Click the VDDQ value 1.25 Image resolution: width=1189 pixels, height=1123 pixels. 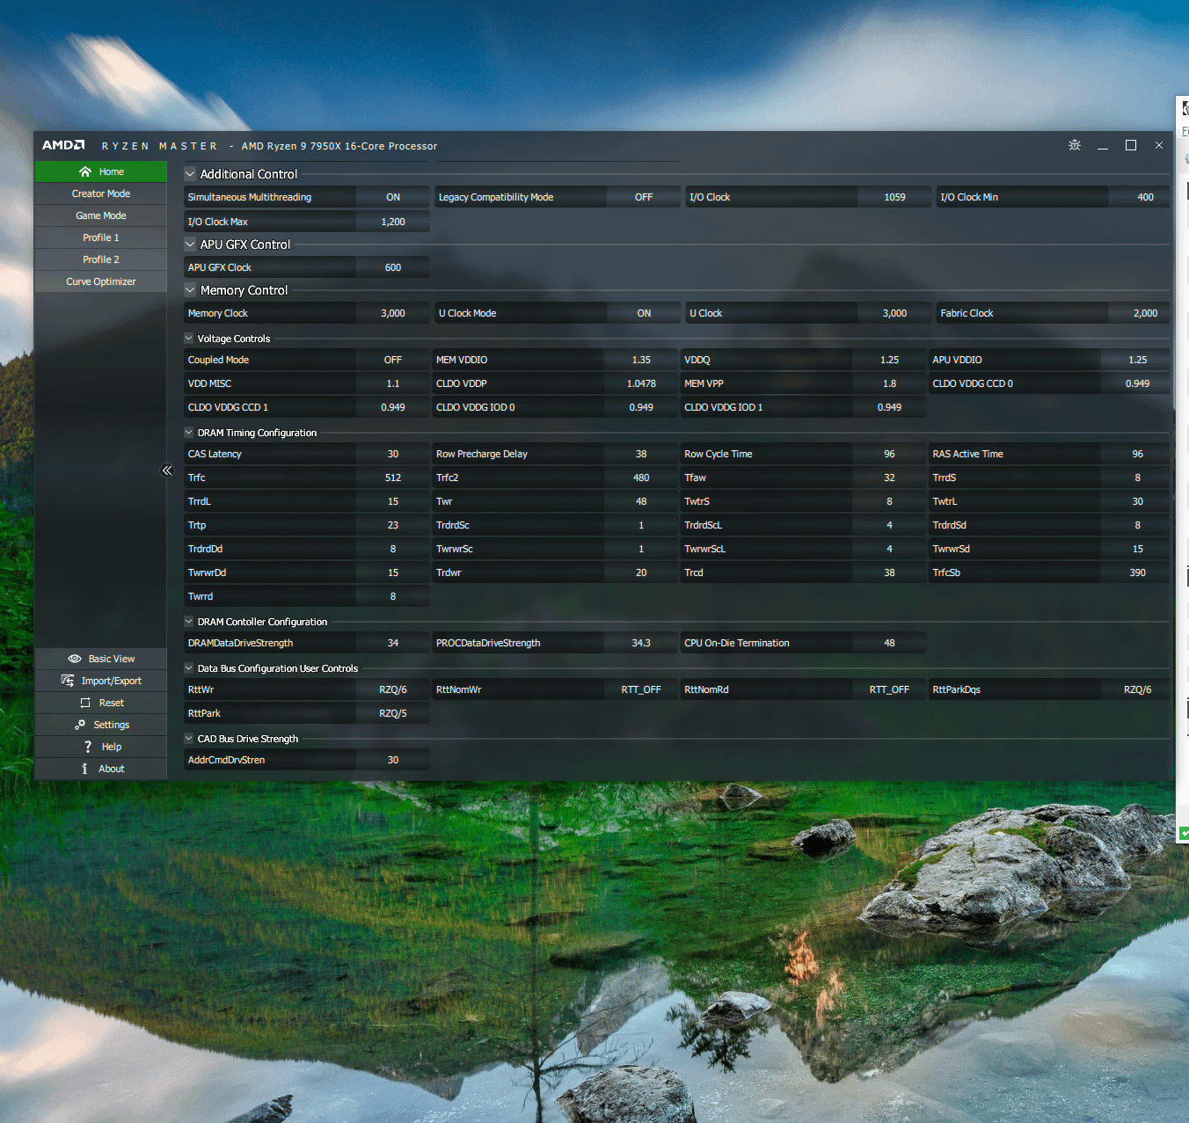(889, 360)
